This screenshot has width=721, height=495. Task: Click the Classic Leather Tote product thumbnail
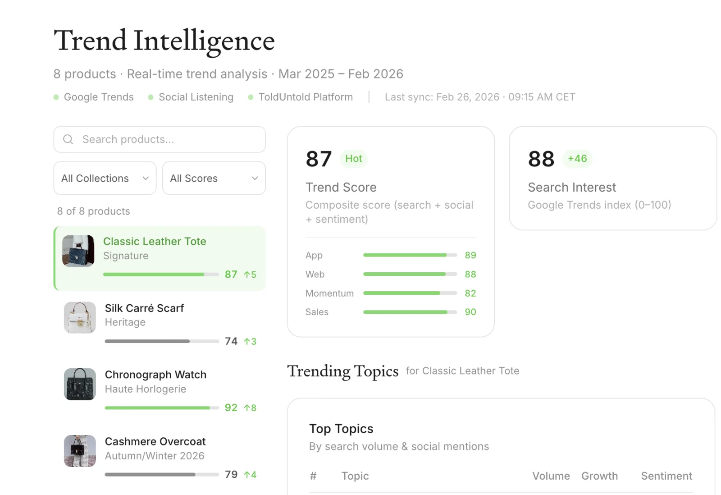pyautogui.click(x=79, y=251)
